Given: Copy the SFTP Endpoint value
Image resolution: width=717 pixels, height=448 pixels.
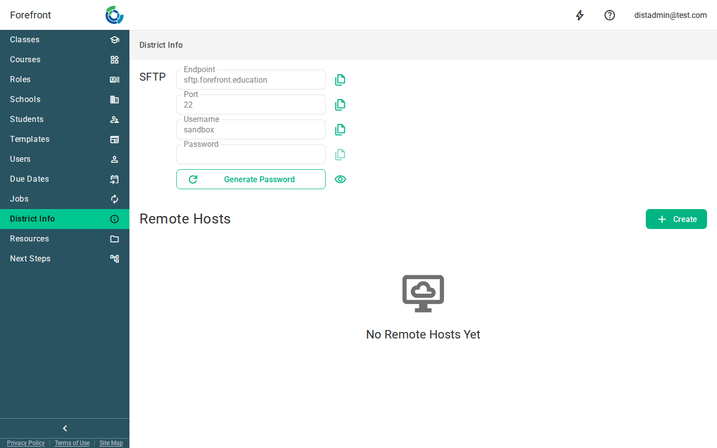Looking at the screenshot, I should click(x=340, y=80).
